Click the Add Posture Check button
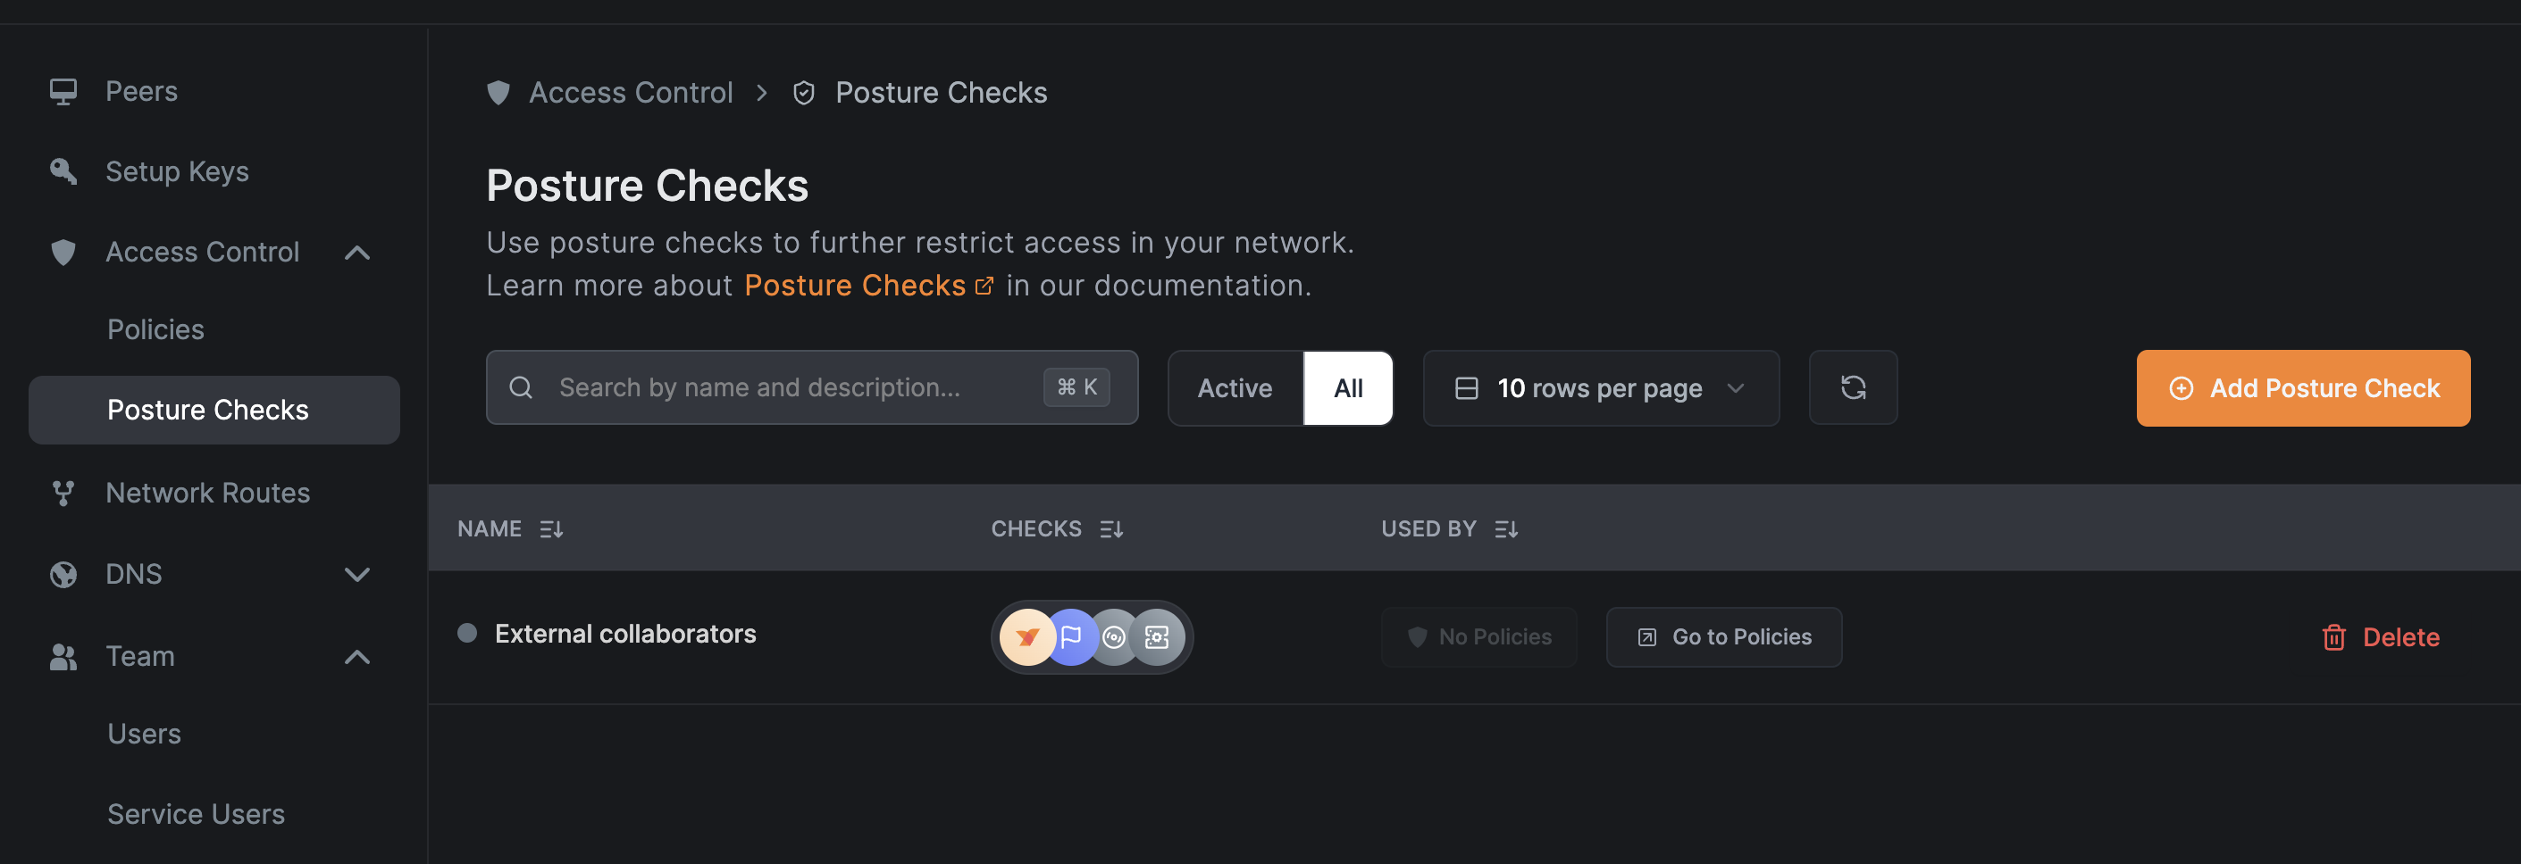Screen dimensions: 2521x864 click(x=2303, y=388)
